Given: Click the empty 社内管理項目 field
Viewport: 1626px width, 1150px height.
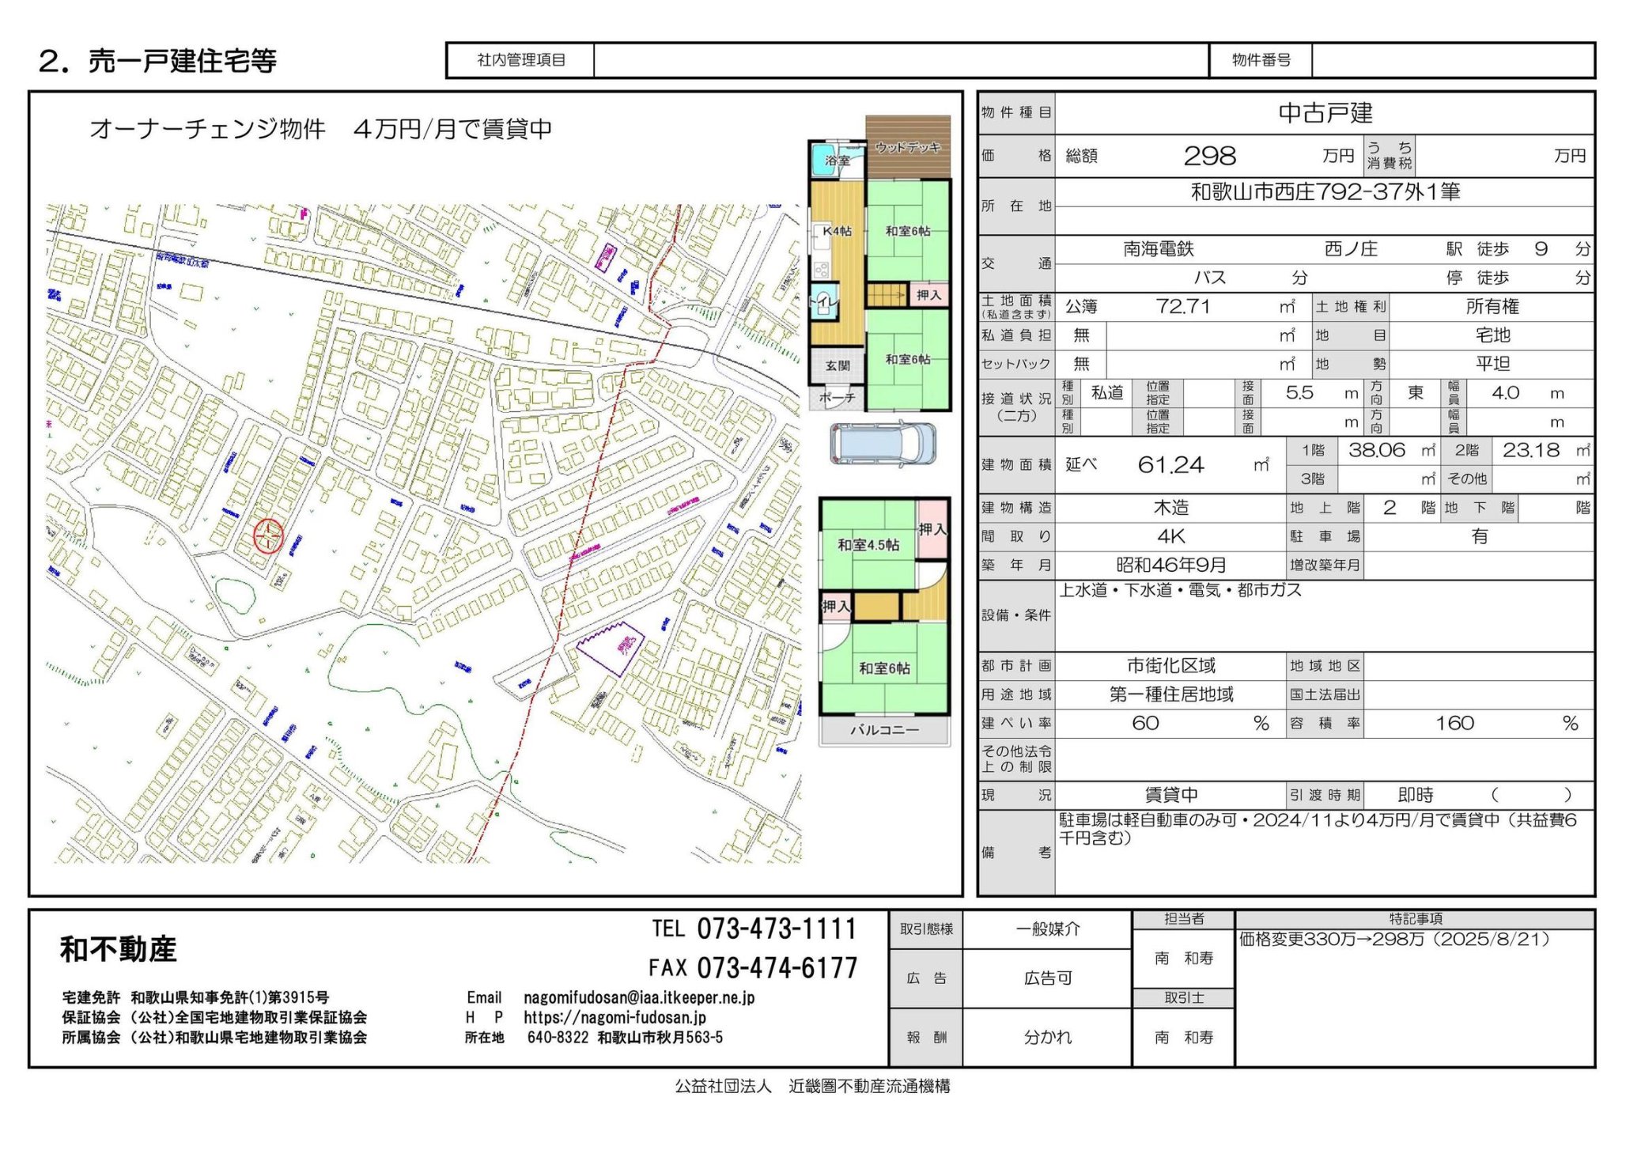Looking at the screenshot, I should (900, 60).
